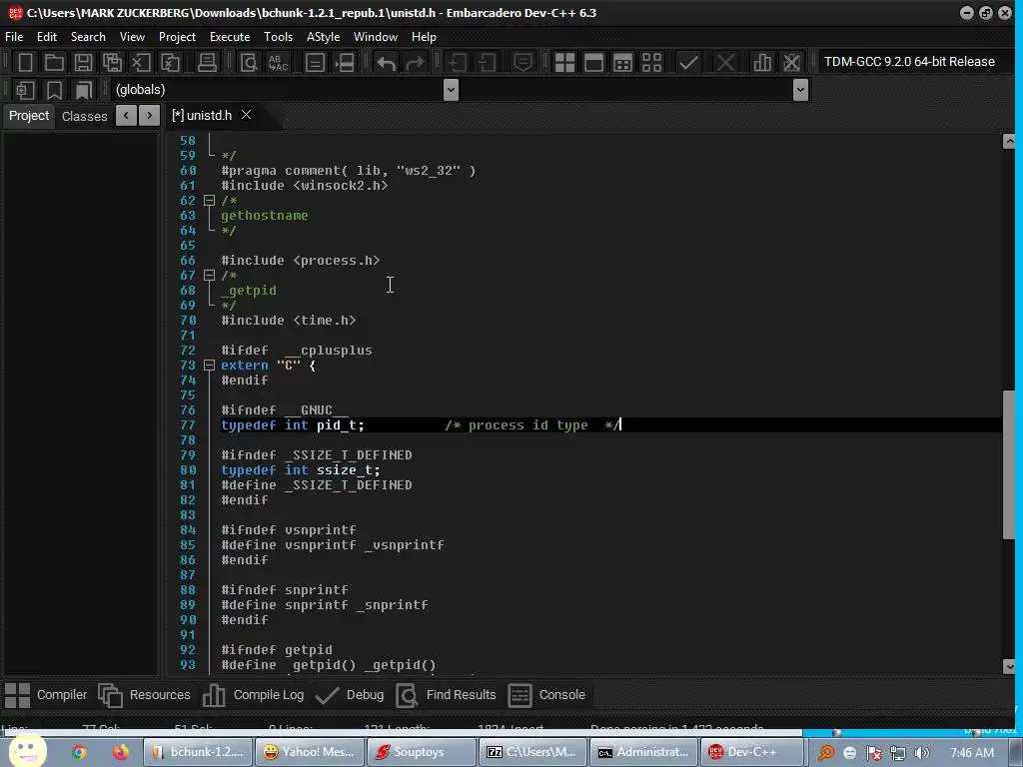The image size is (1023, 767).
Task: Open the View menu
Action: click(x=132, y=37)
